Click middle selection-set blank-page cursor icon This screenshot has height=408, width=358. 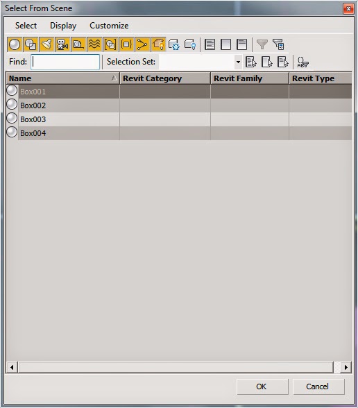pos(266,62)
